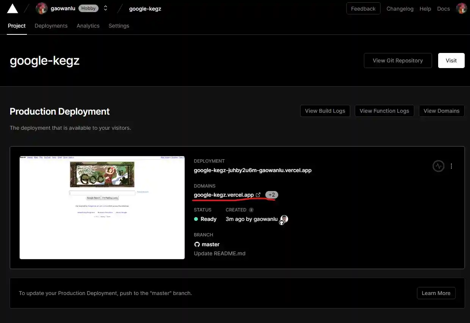Click the deployment preview thumbnail
Screen dimensions: 470x323
click(102, 207)
